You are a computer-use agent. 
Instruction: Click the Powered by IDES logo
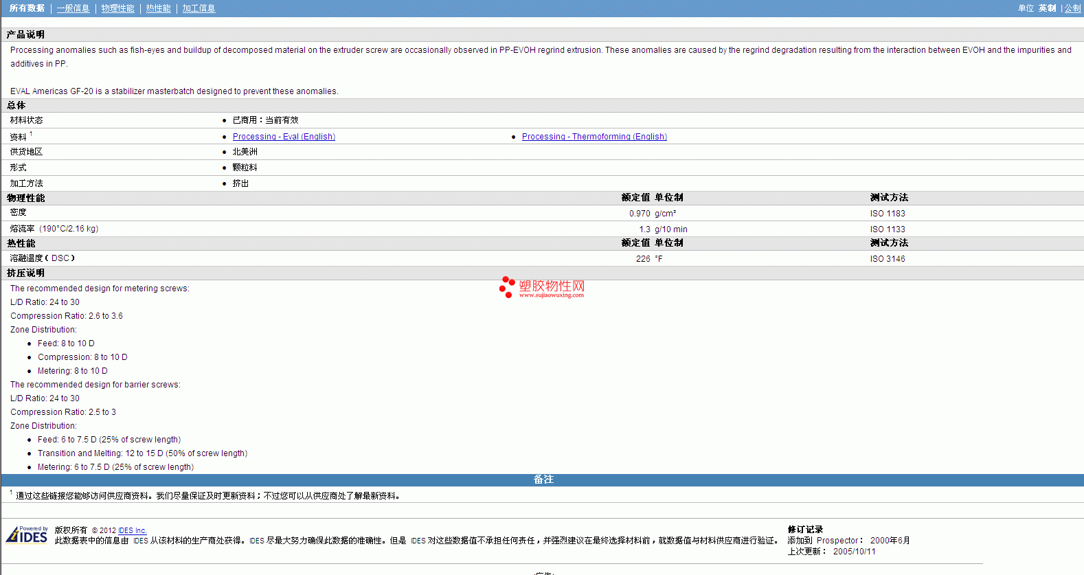pos(27,534)
